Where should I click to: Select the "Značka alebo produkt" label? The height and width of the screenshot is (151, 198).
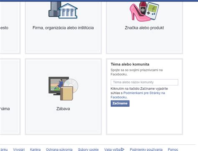point(144,28)
